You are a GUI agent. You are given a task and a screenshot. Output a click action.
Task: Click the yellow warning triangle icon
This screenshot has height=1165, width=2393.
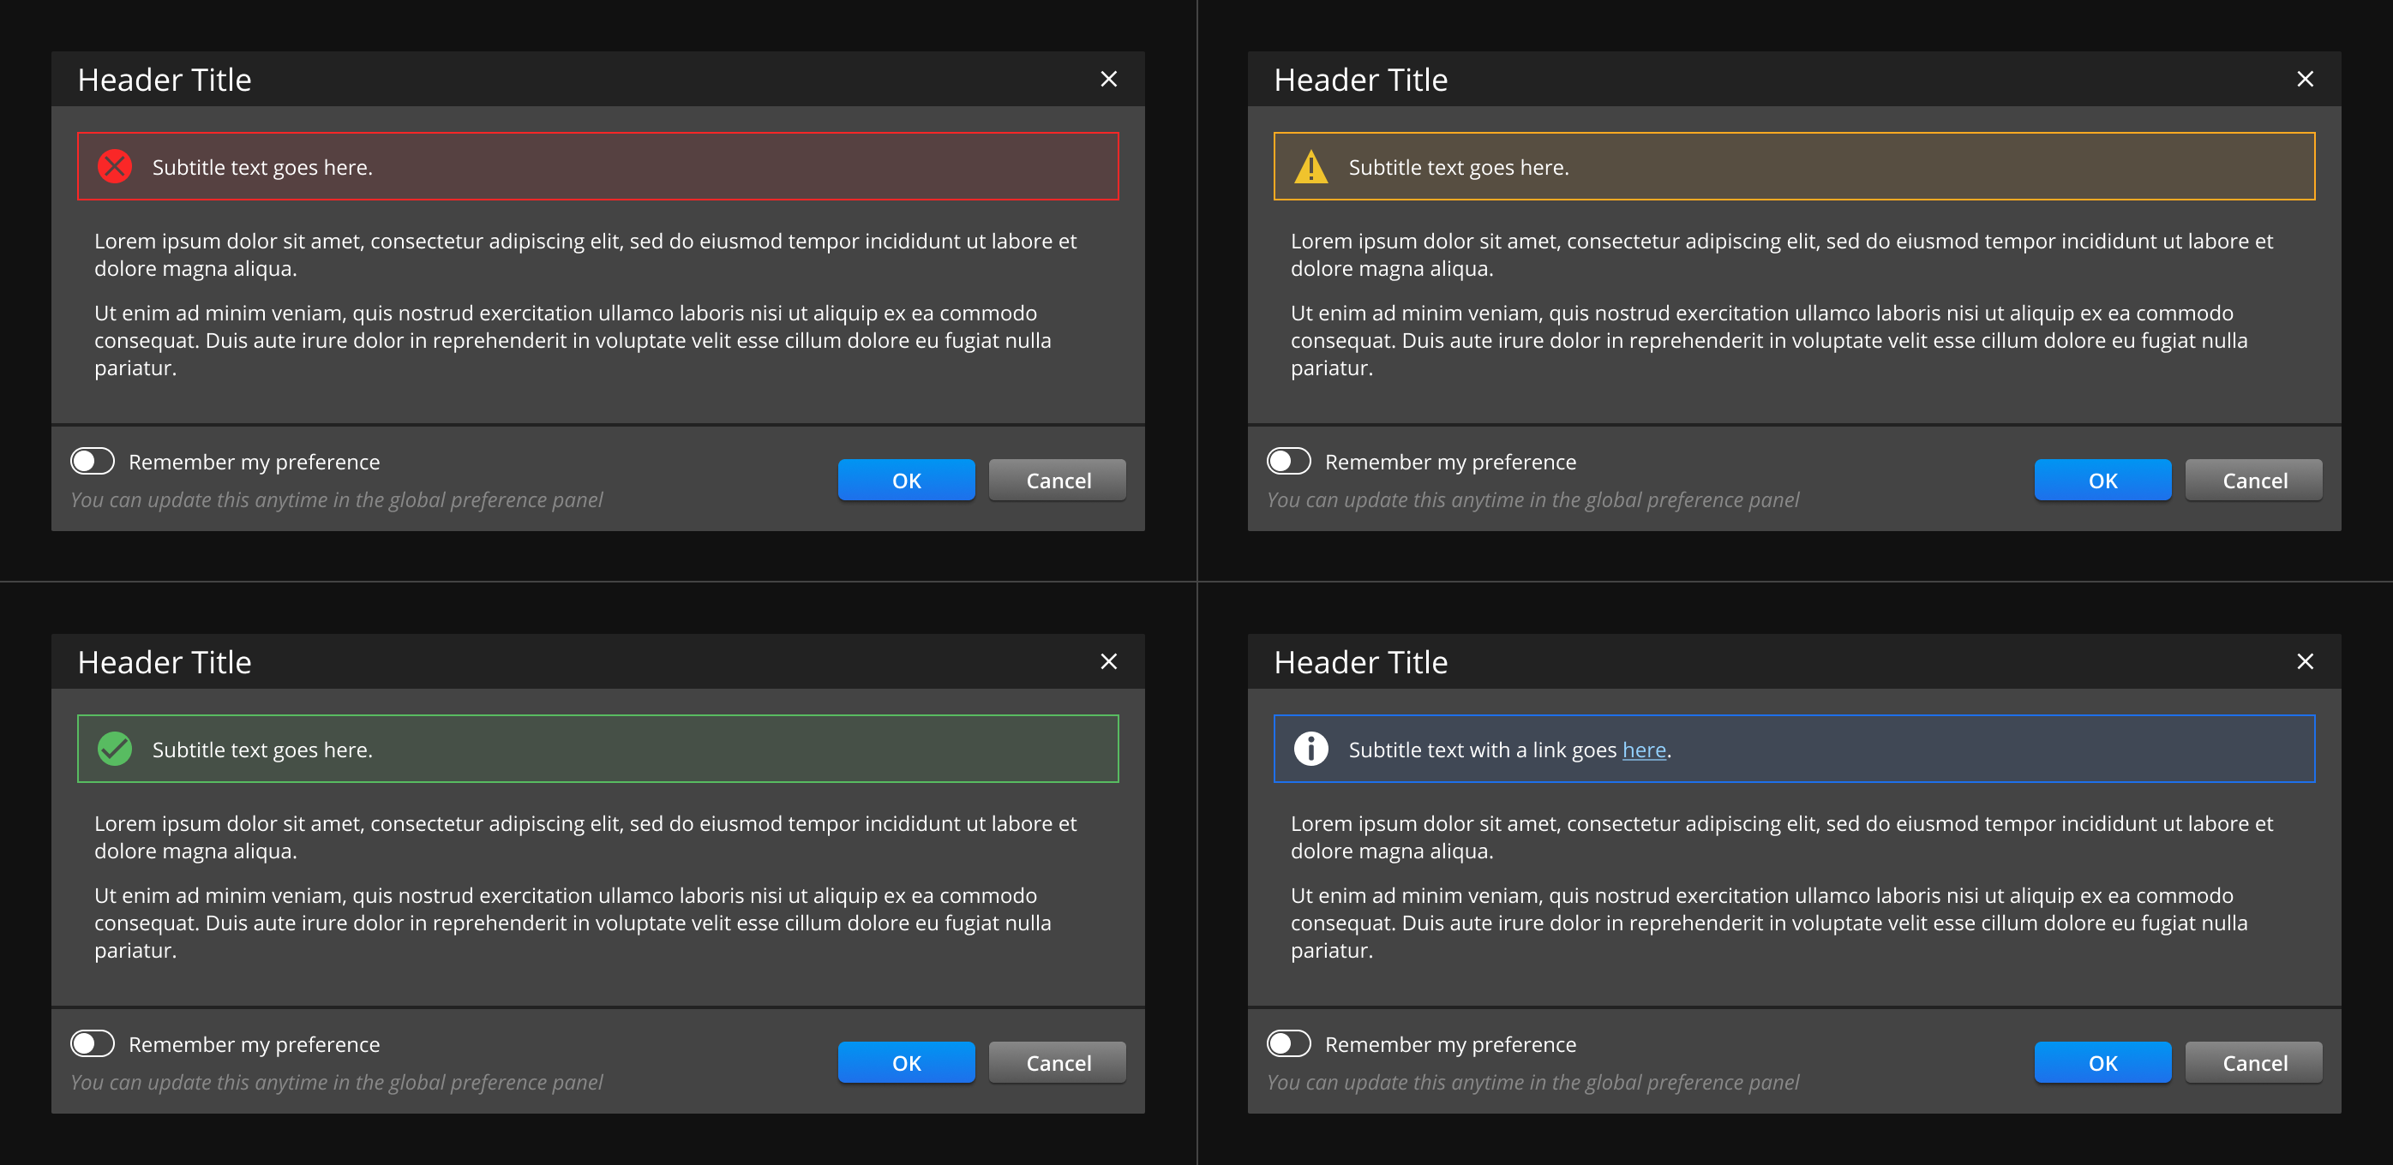tap(1310, 167)
